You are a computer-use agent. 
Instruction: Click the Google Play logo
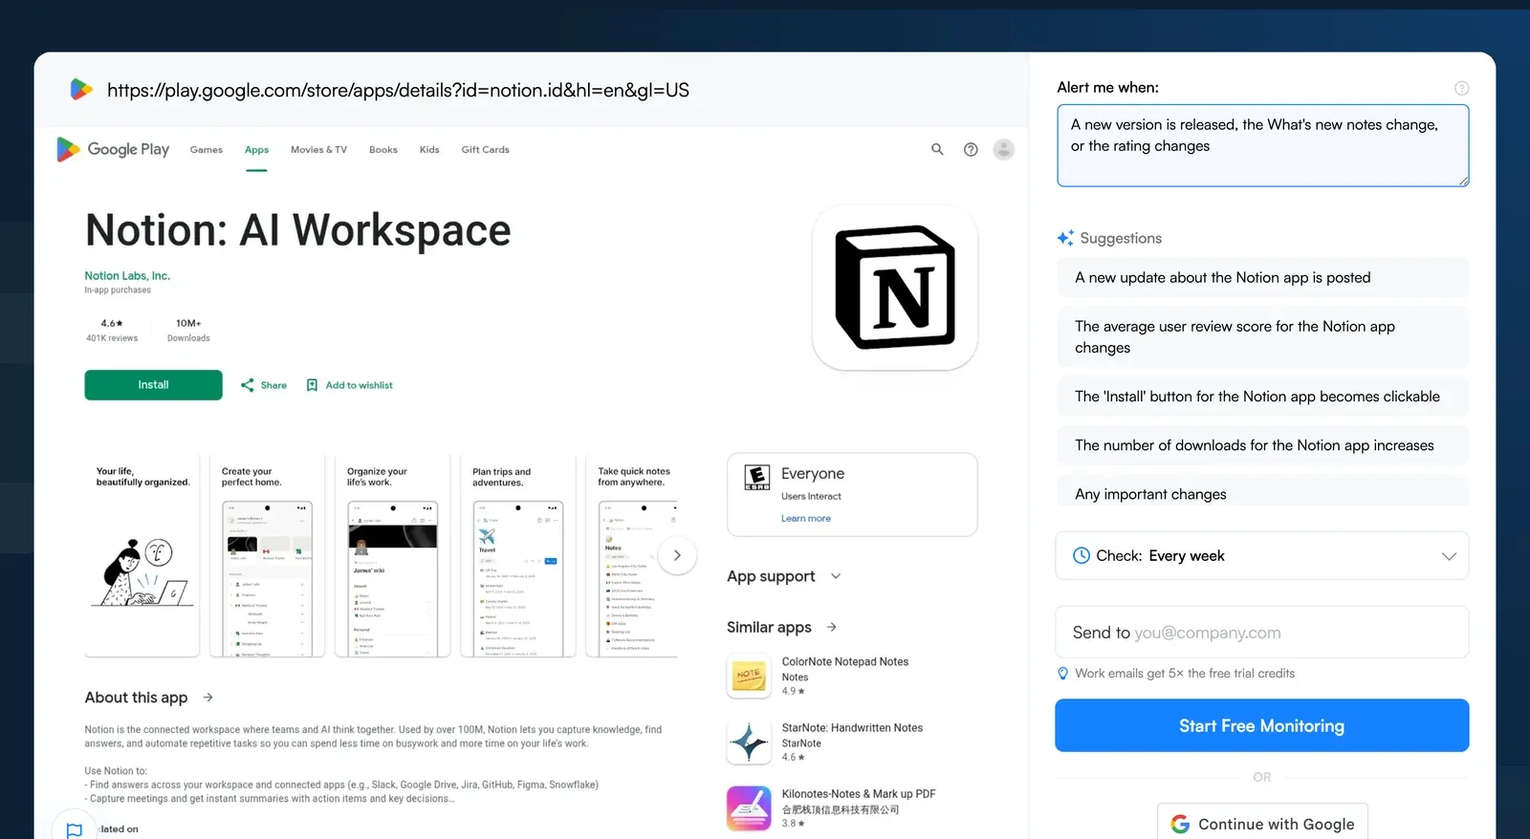(113, 149)
